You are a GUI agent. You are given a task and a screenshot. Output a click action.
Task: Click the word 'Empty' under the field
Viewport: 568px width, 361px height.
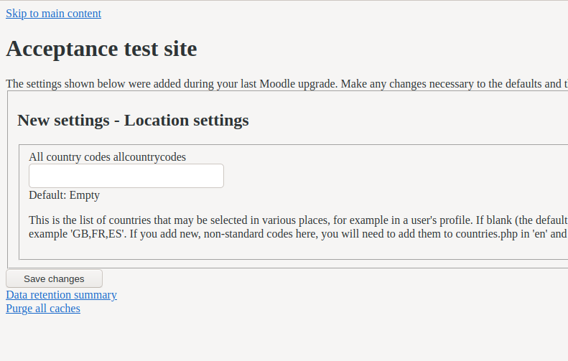point(85,195)
